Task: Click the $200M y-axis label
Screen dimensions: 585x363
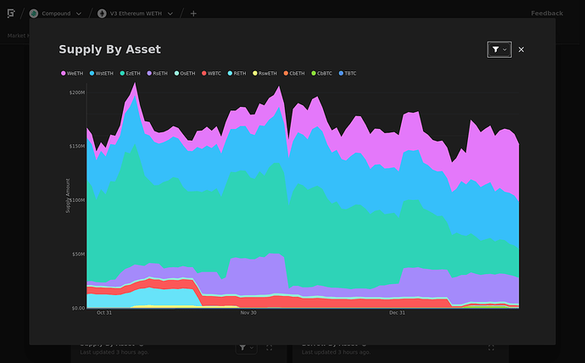Action: point(77,92)
